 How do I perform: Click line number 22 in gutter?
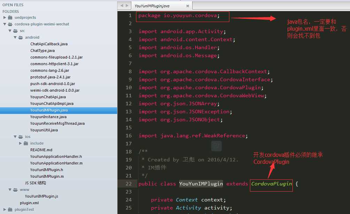(129, 184)
